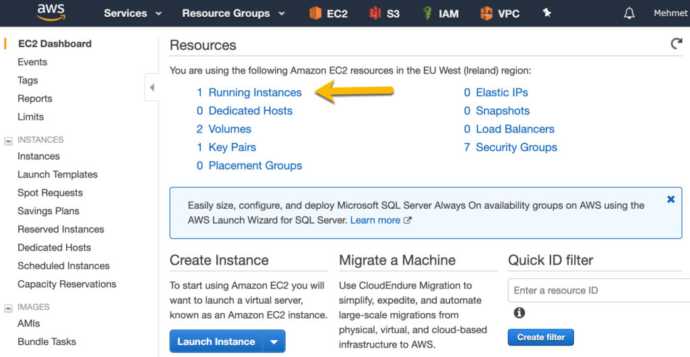This screenshot has height=357, width=690.
Task: Open Reports in the sidebar
Action: point(35,98)
